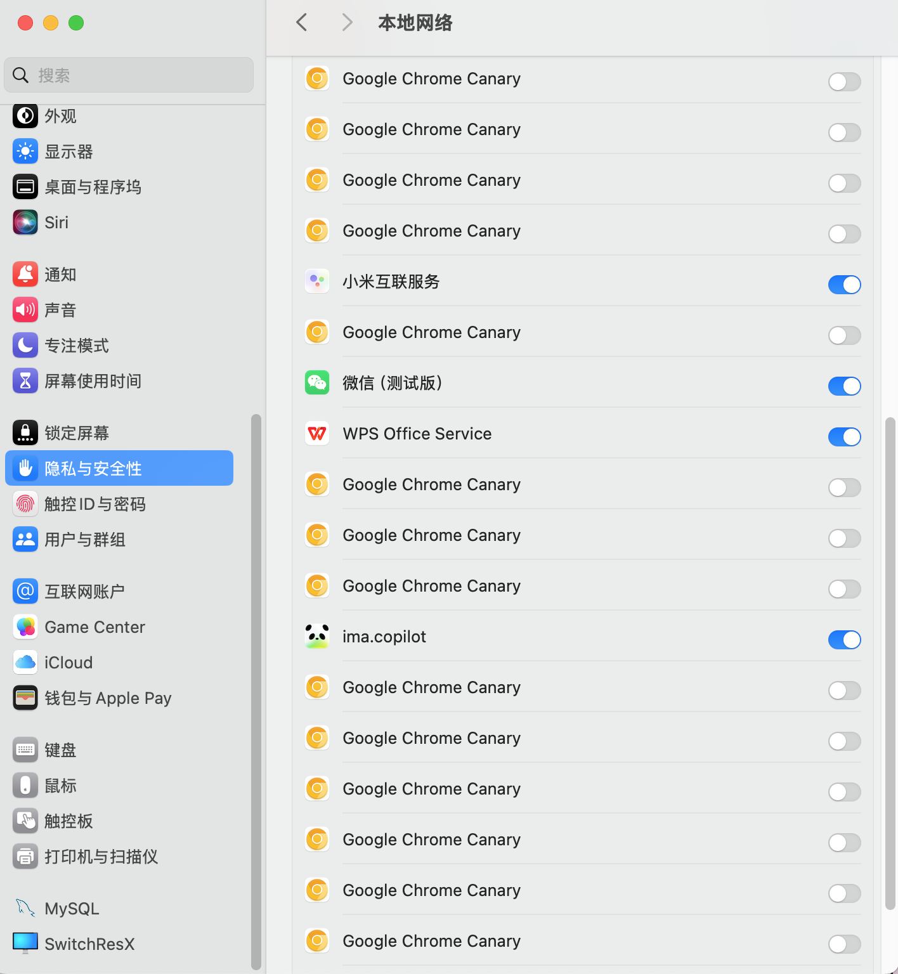Click the 微信（测试版）label text

[393, 383]
